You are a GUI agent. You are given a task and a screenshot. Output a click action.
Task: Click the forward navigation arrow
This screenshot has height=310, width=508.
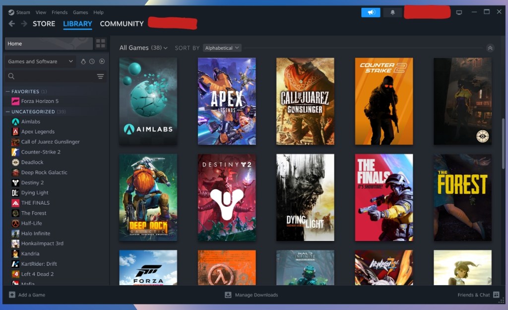pos(24,24)
